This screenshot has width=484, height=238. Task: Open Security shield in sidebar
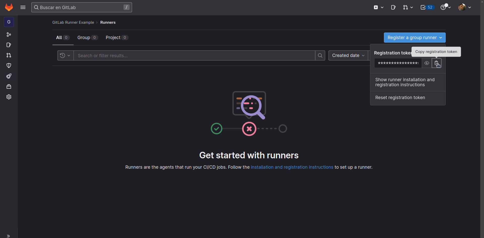9,66
